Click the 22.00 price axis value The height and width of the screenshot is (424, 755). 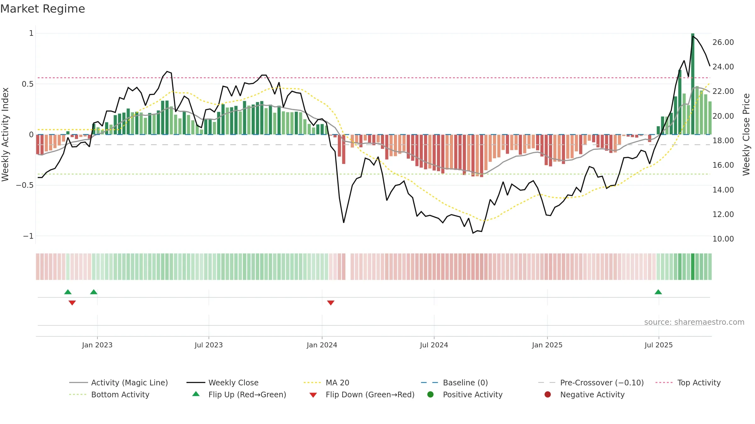point(723,91)
